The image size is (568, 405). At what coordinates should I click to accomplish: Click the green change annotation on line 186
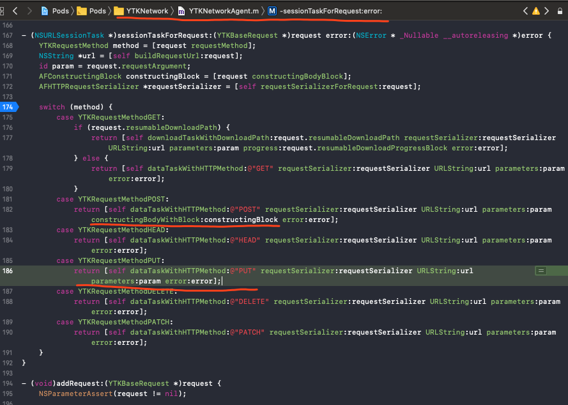point(540,271)
